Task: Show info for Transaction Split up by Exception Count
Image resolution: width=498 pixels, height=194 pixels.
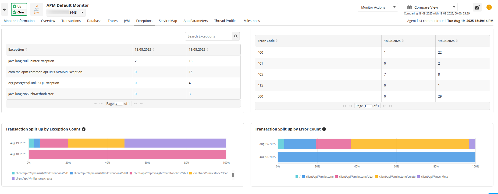Action: coord(84,129)
